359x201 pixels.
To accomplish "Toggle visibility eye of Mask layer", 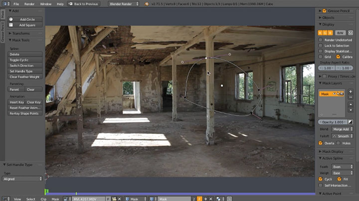I will [x=334, y=94].
